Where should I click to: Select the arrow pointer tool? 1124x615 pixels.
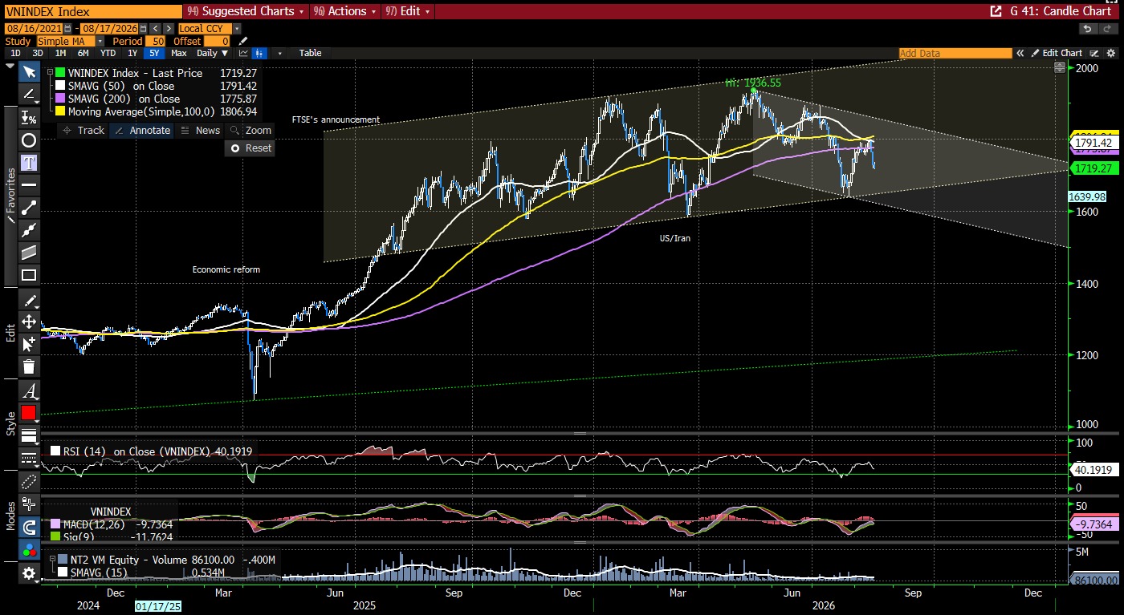[29, 72]
